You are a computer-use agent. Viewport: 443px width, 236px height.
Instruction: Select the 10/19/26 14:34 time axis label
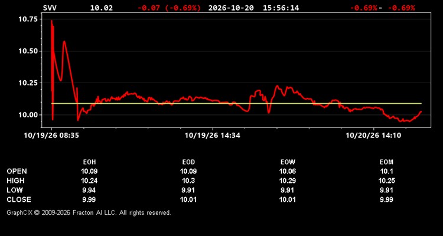pyautogui.click(x=213, y=136)
